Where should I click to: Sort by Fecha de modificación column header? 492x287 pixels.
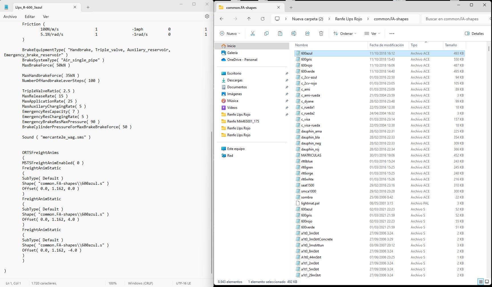(386, 45)
